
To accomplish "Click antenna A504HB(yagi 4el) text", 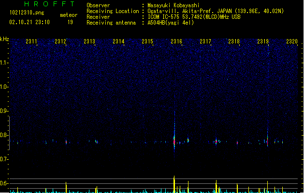I will tap(171, 23).
